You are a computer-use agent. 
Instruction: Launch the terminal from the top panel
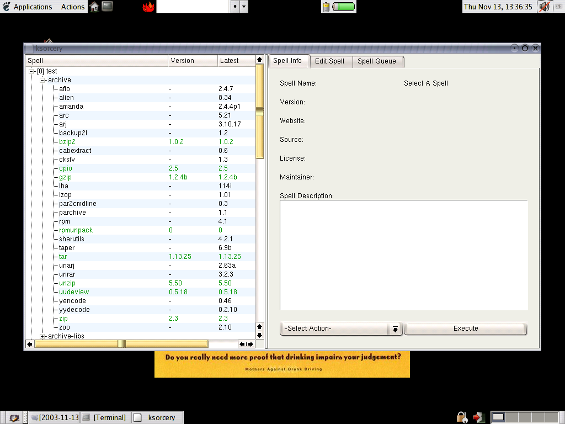[107, 7]
